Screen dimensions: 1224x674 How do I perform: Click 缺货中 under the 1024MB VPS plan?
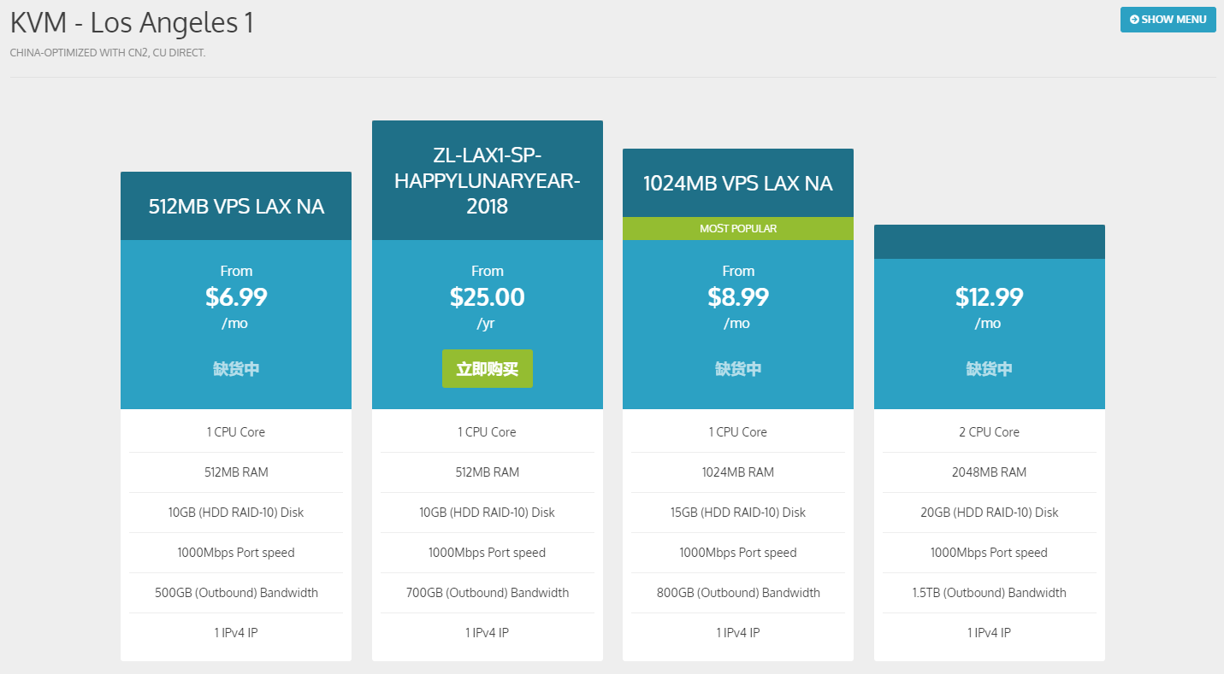coord(738,369)
